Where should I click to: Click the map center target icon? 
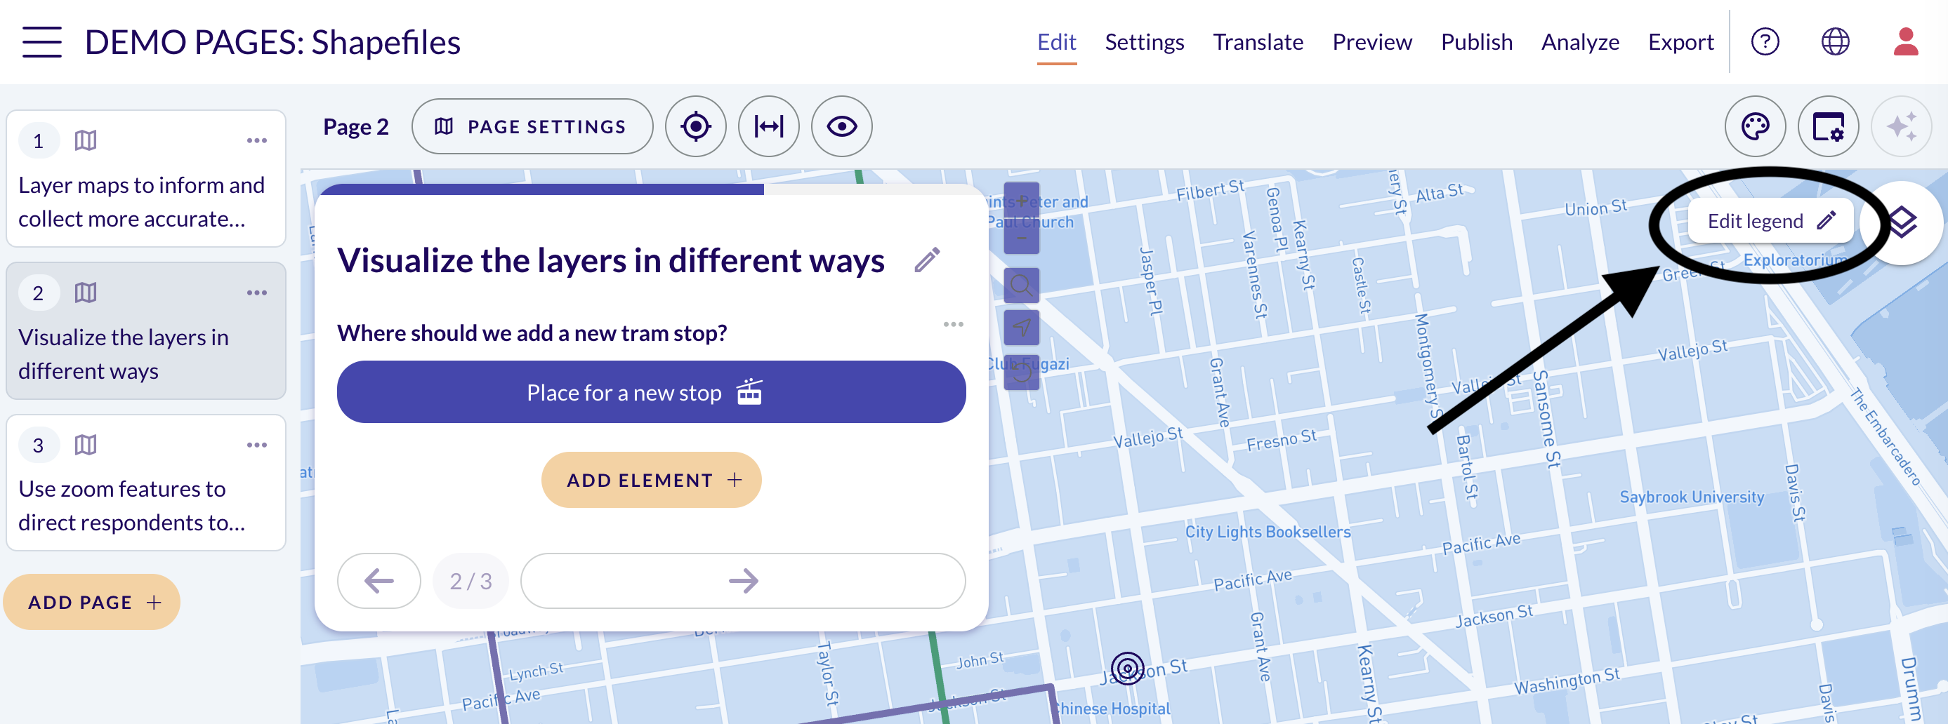point(695,126)
